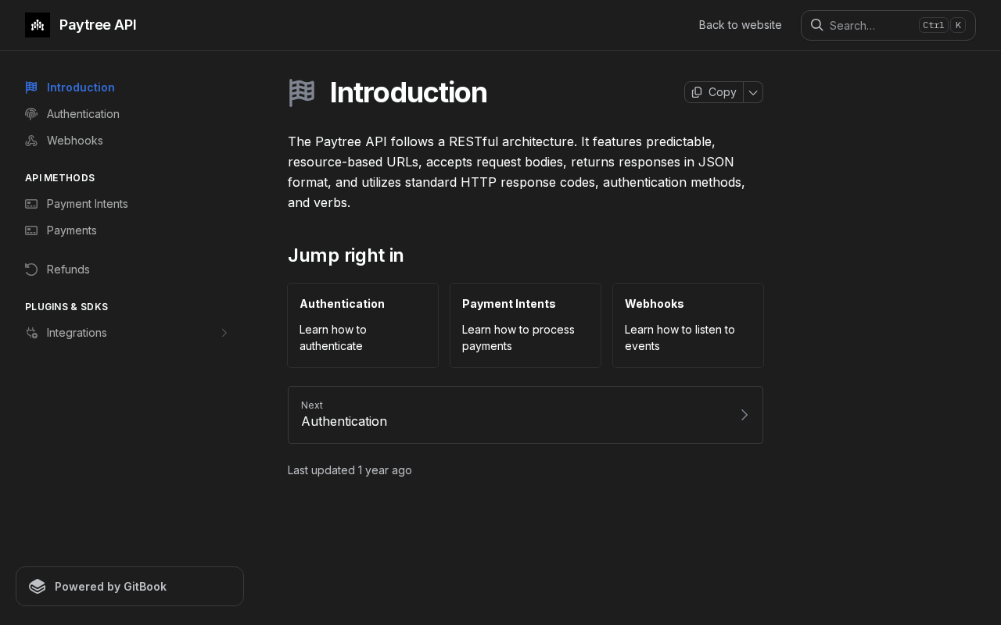Click the Copy page button
1001x625 pixels.
tap(714, 92)
